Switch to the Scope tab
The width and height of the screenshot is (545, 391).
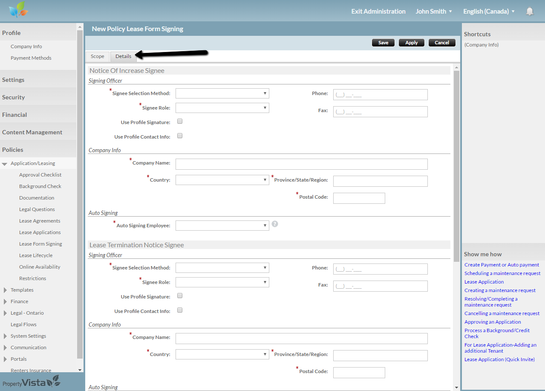(97, 56)
